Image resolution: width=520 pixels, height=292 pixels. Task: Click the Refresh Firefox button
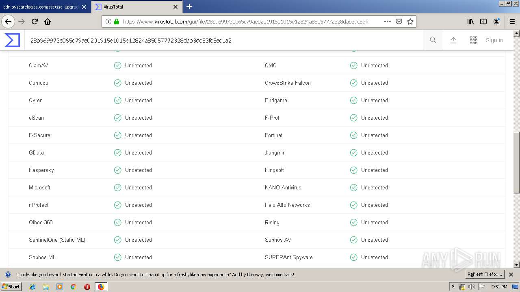click(x=485, y=274)
